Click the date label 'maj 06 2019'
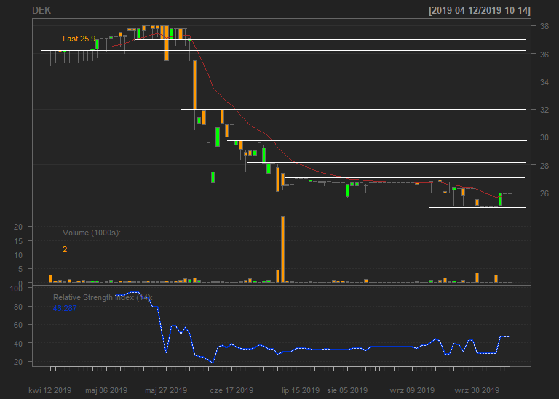559x399 pixels. point(106,390)
